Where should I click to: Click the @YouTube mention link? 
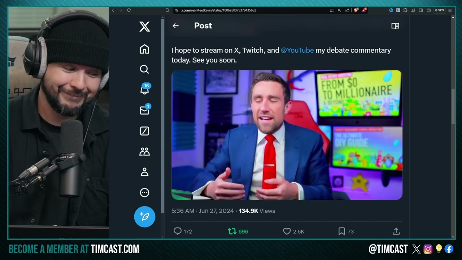[297, 51]
